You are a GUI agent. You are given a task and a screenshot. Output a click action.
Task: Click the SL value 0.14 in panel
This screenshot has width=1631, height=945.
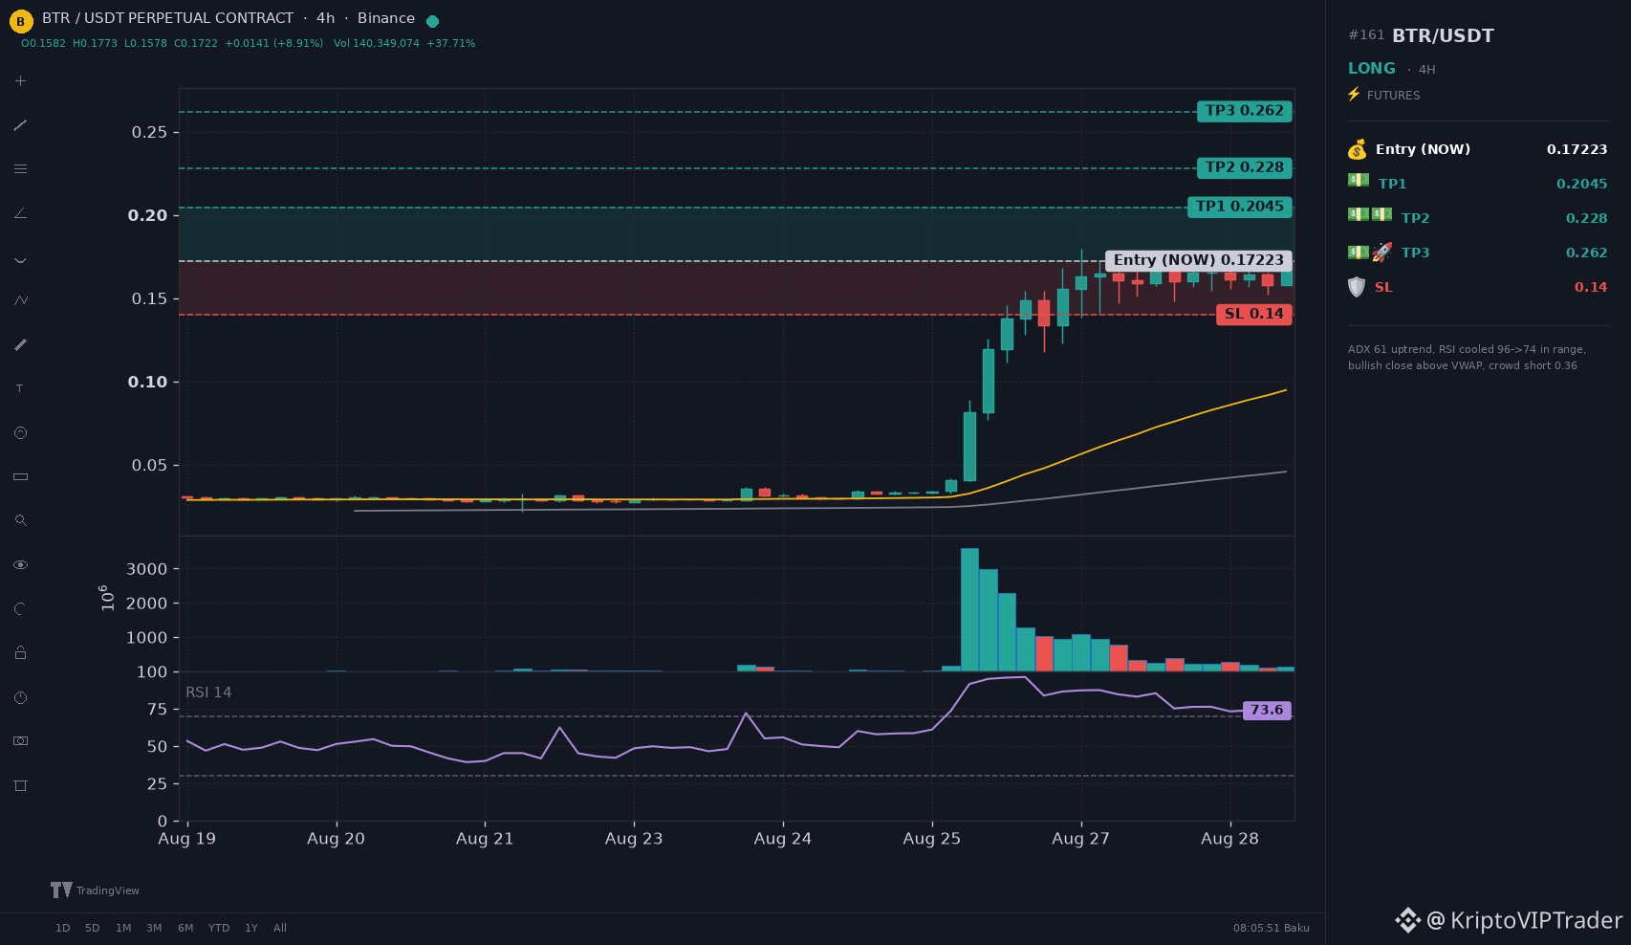(x=1591, y=287)
